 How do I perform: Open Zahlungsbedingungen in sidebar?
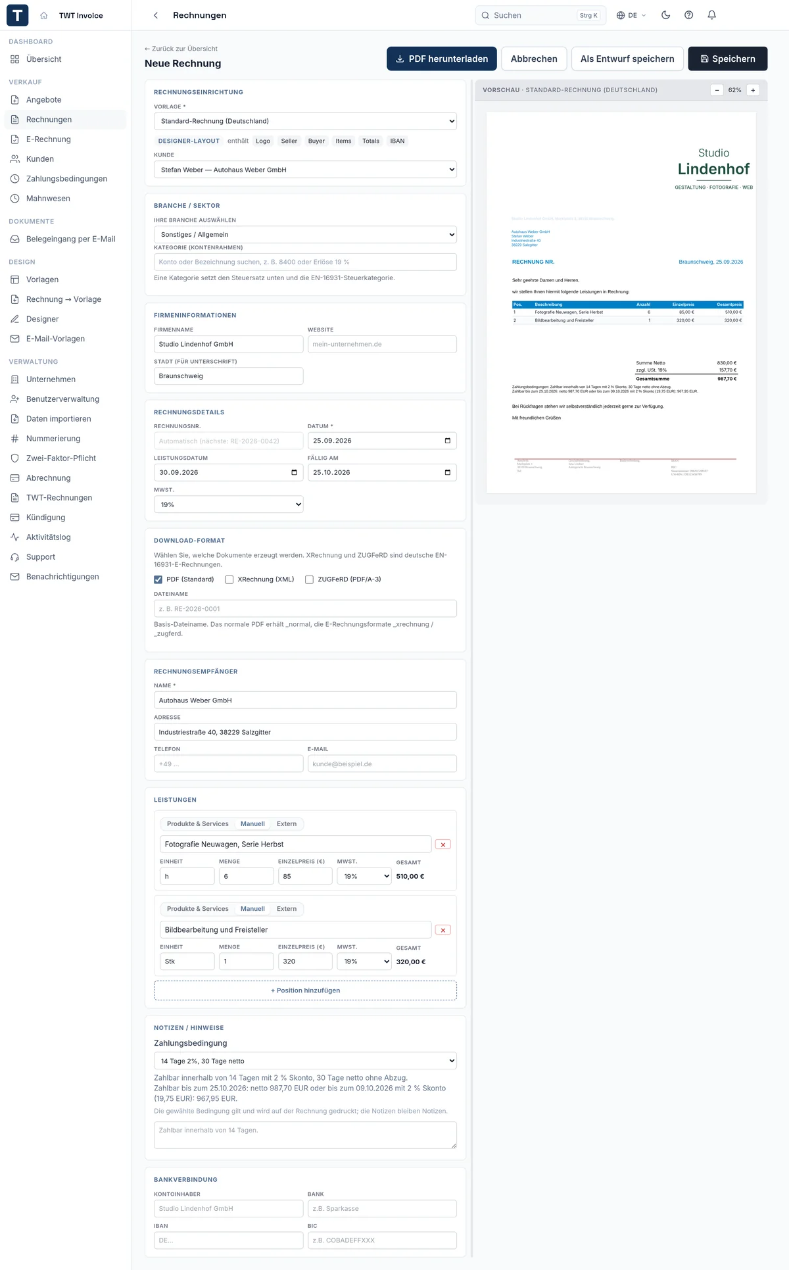pos(66,179)
